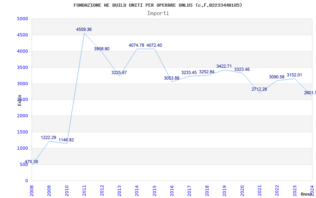This screenshot has height=198, width=316.
Task: Click the Importi subtitle
Action: (158, 13)
